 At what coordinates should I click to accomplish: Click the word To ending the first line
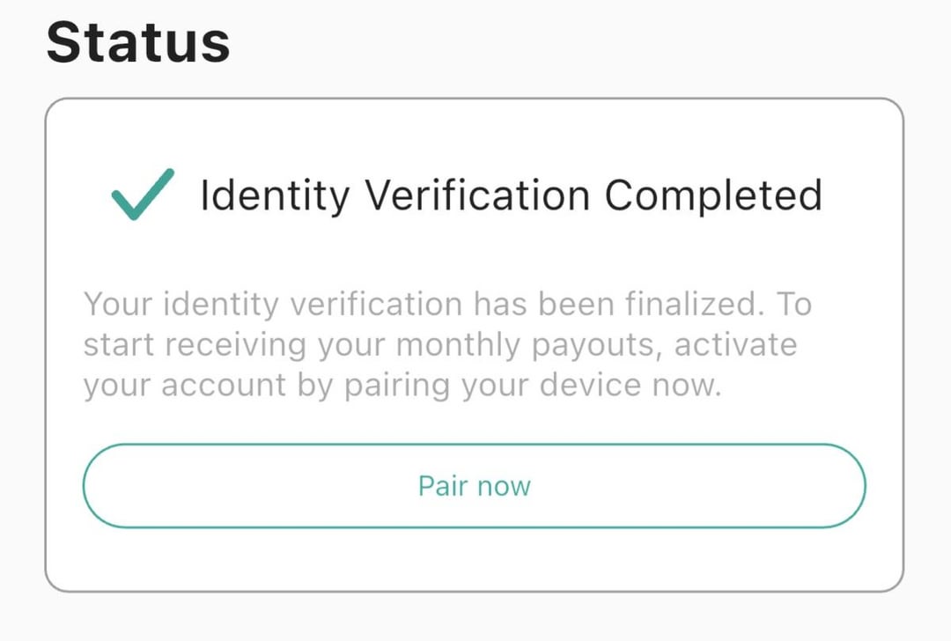793,305
